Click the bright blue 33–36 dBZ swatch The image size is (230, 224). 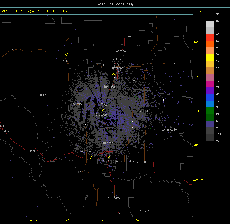[x=210, y=97]
